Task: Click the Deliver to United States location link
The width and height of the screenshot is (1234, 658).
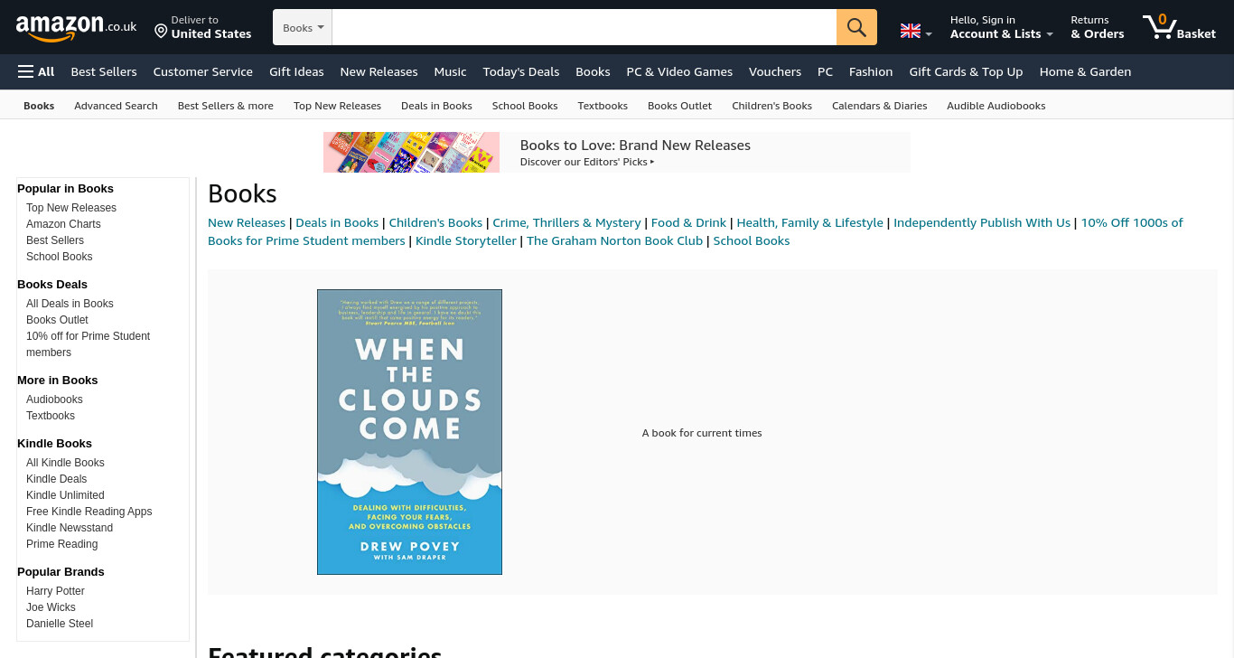Action: click(202, 27)
